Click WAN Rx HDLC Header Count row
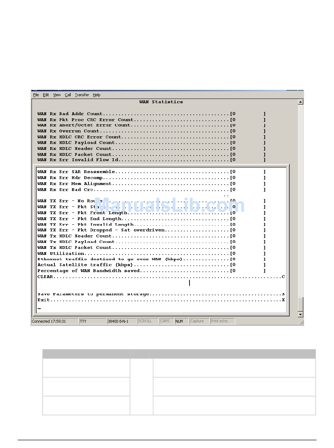This screenshot has width=334, height=448. pos(152,149)
